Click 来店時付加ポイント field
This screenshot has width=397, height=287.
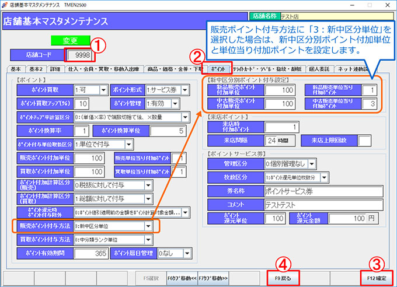(281, 127)
